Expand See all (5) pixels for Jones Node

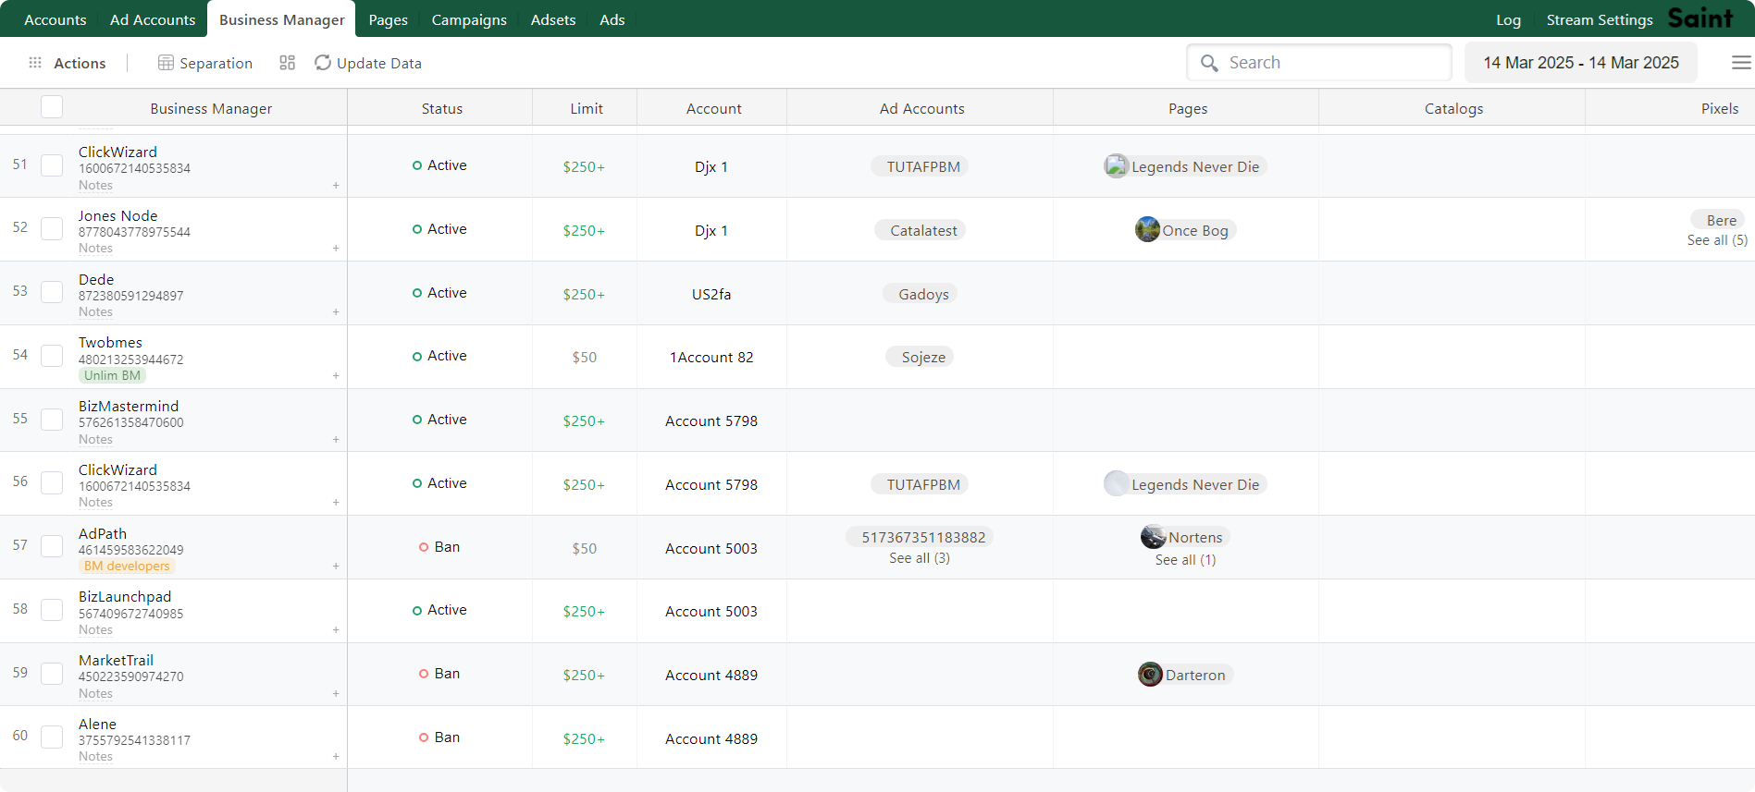click(1717, 240)
